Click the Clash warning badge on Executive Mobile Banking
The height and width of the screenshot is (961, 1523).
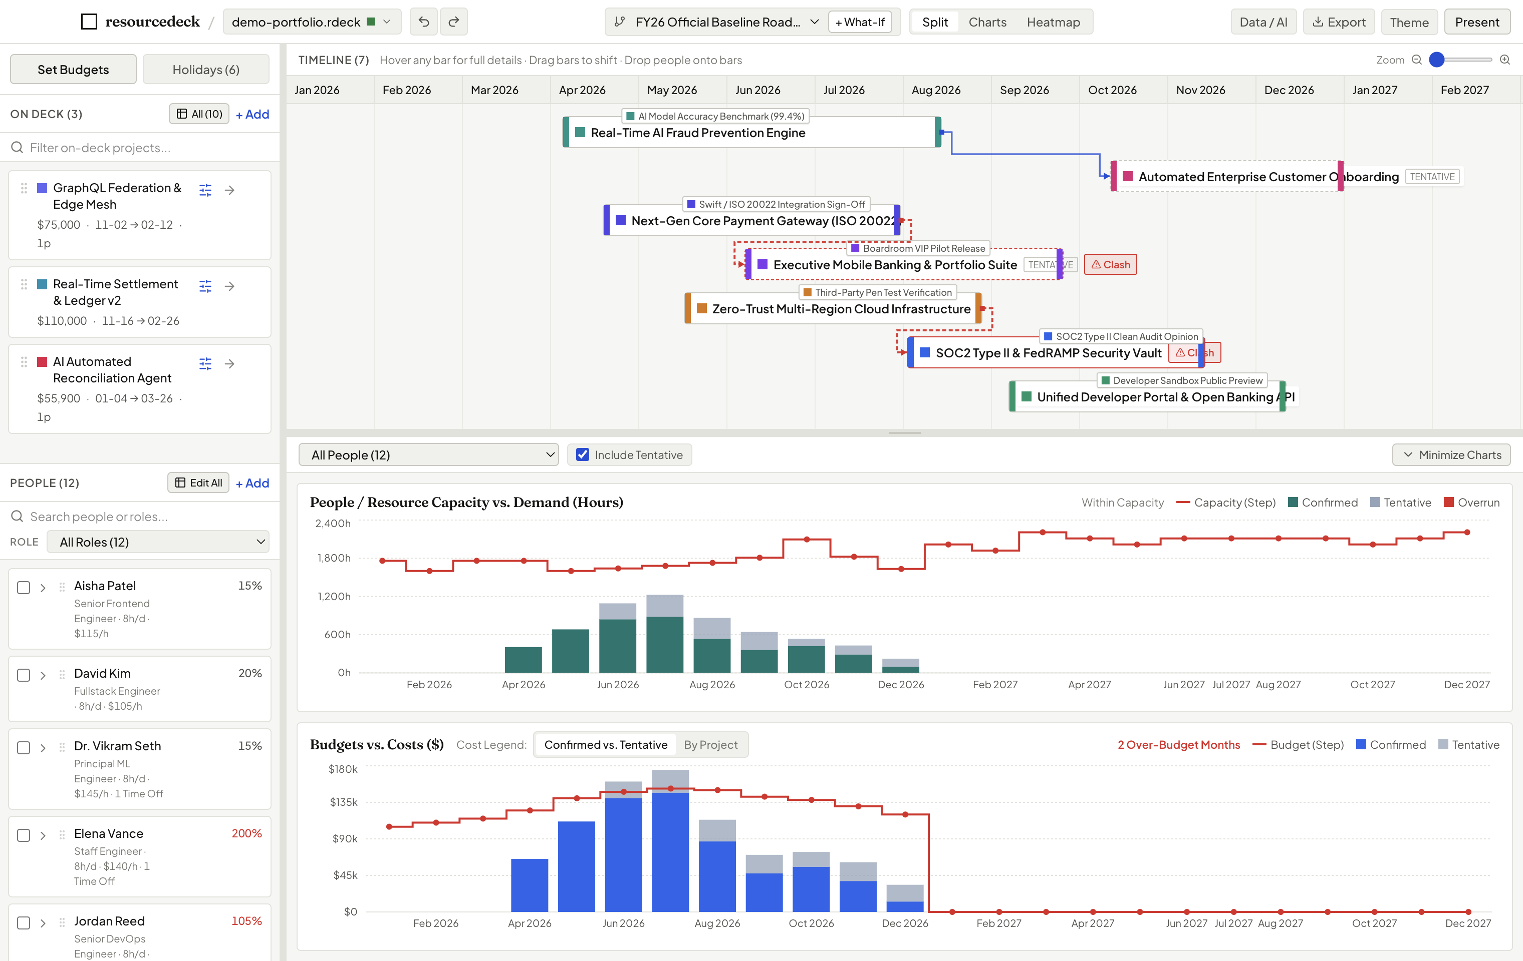click(1111, 265)
